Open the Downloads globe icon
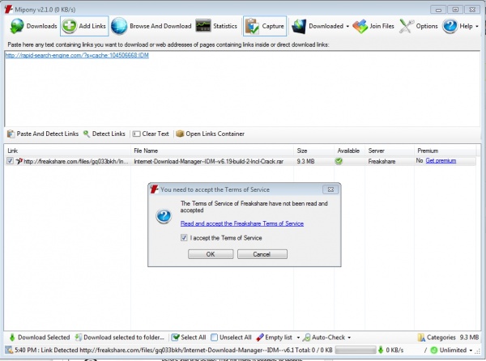486x361 pixels. point(17,27)
